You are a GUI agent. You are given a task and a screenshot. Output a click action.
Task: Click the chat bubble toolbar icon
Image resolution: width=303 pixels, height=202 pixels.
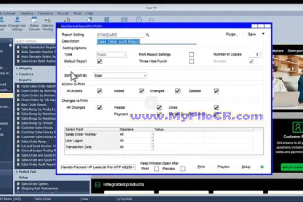pyautogui.click(x=151, y=20)
